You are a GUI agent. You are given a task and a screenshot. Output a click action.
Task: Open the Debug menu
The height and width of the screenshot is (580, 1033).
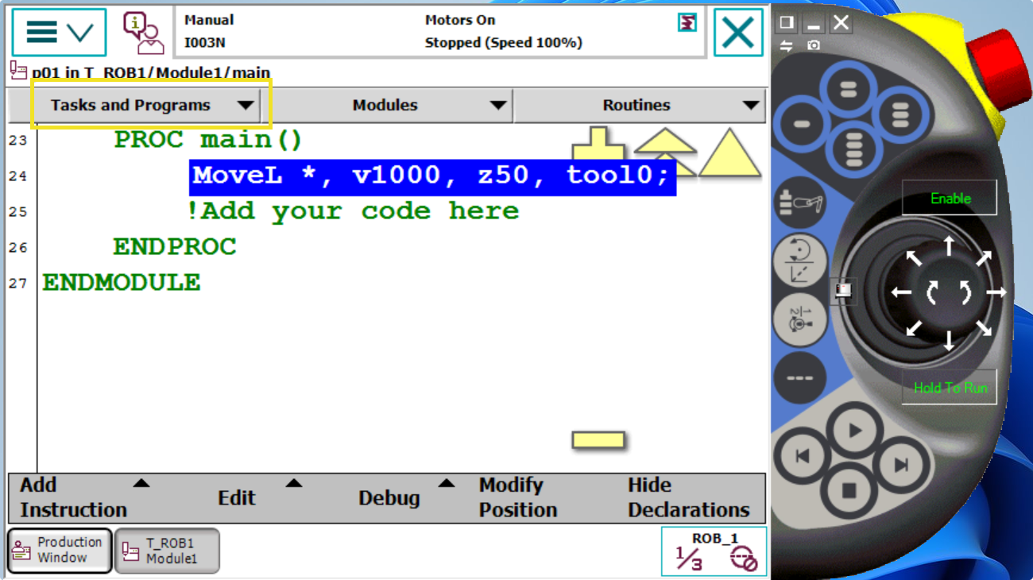[x=404, y=497]
